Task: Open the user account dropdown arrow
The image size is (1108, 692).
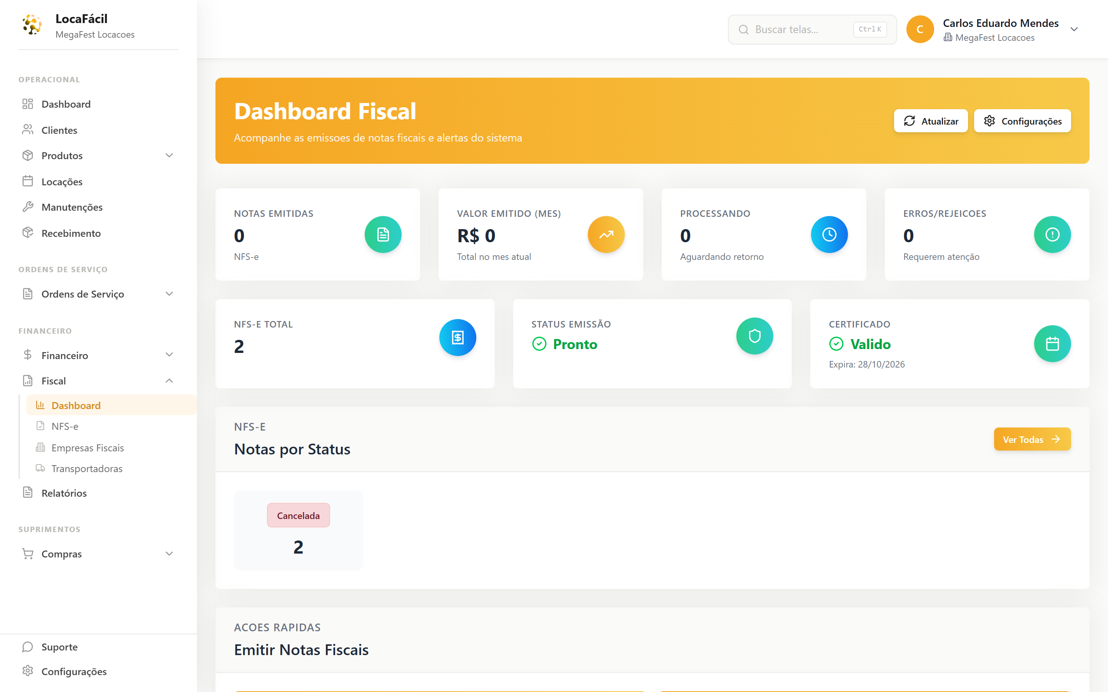Action: click(x=1074, y=29)
